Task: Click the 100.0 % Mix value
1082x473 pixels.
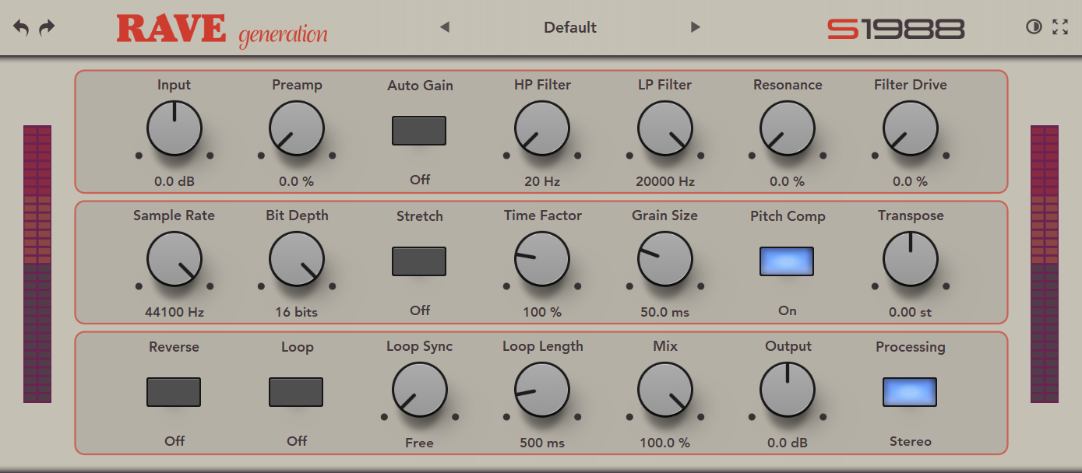Action: [664, 443]
